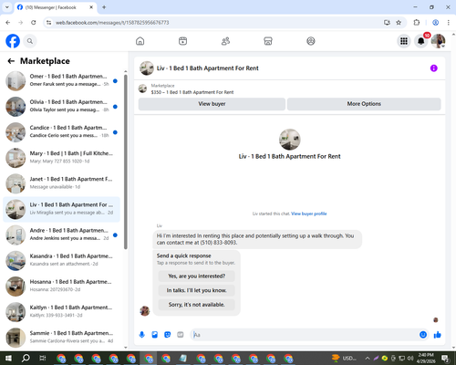Click in the Aa message input field

coord(306,335)
